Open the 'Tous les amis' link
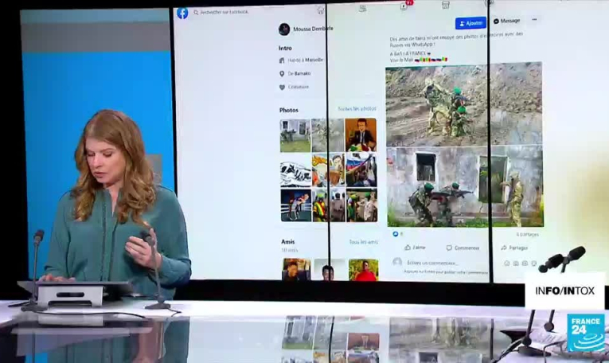Screen dimensions: 609x363 (x=363, y=242)
